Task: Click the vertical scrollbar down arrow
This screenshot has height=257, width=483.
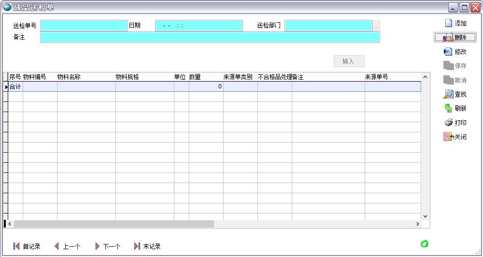Action: 425,216
